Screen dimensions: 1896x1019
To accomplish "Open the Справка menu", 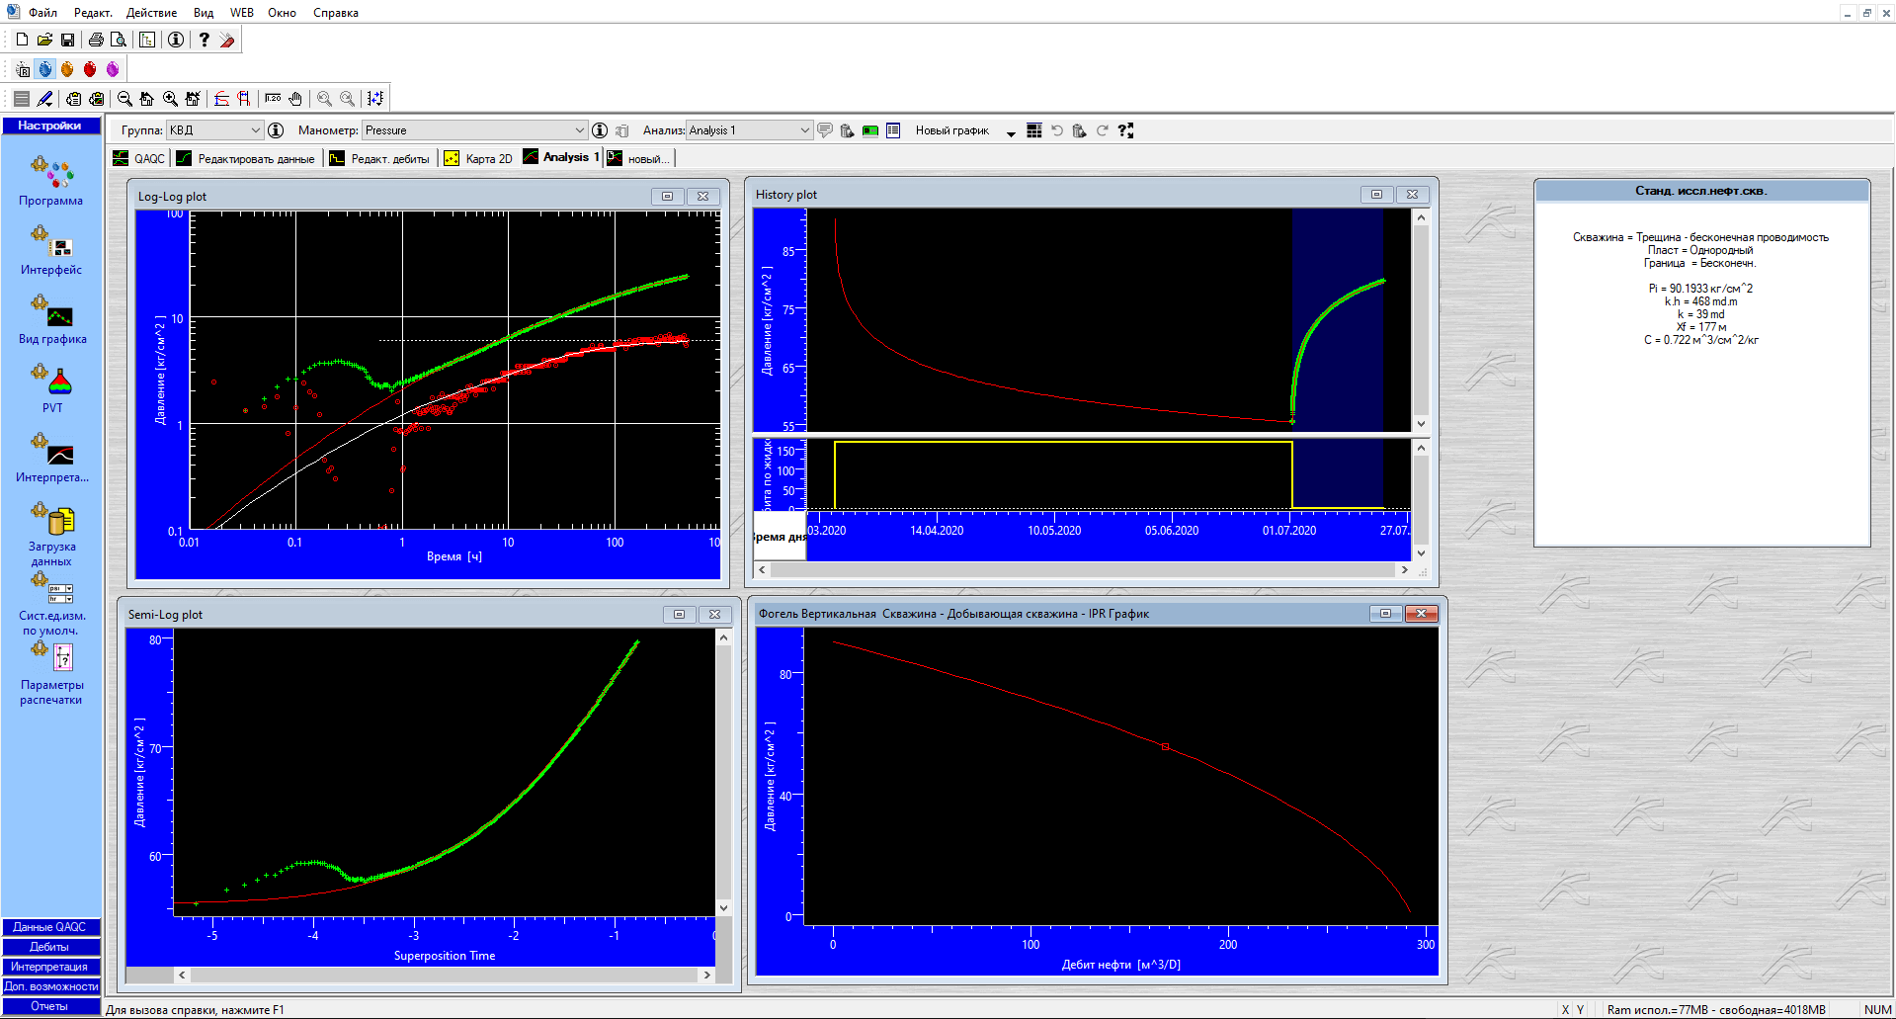I will pyautogui.click(x=336, y=13).
